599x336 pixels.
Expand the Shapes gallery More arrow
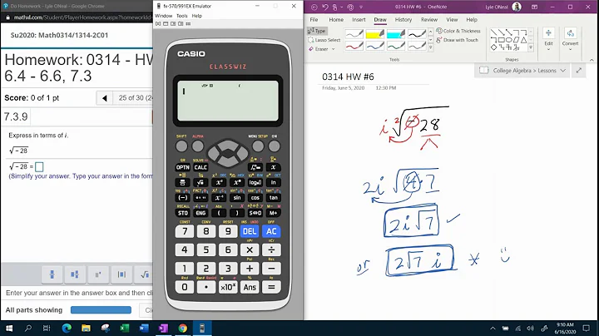(x=531, y=47)
